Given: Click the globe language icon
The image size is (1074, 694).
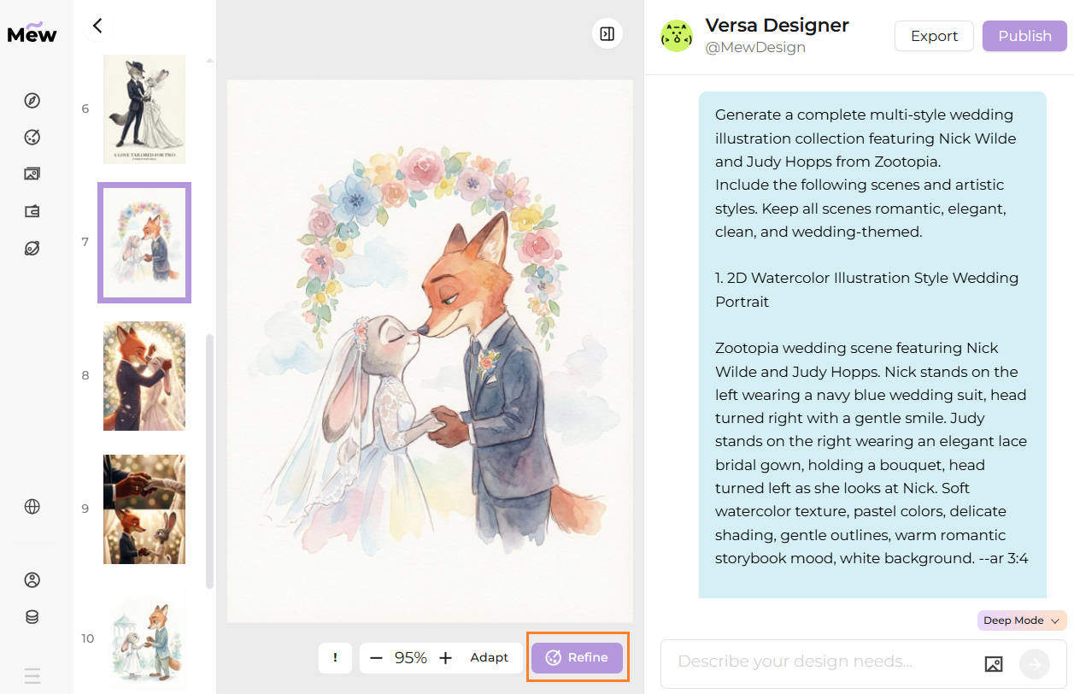Looking at the screenshot, I should [32, 507].
